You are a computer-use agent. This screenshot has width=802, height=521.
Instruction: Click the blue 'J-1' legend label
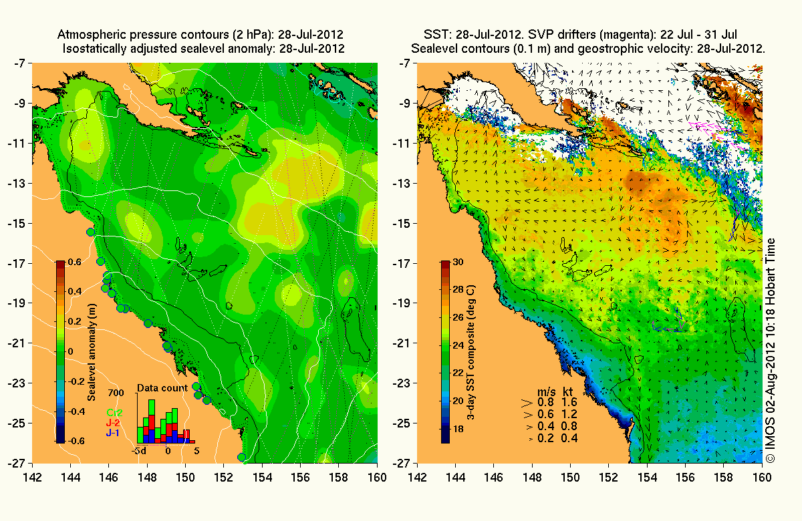pos(114,433)
